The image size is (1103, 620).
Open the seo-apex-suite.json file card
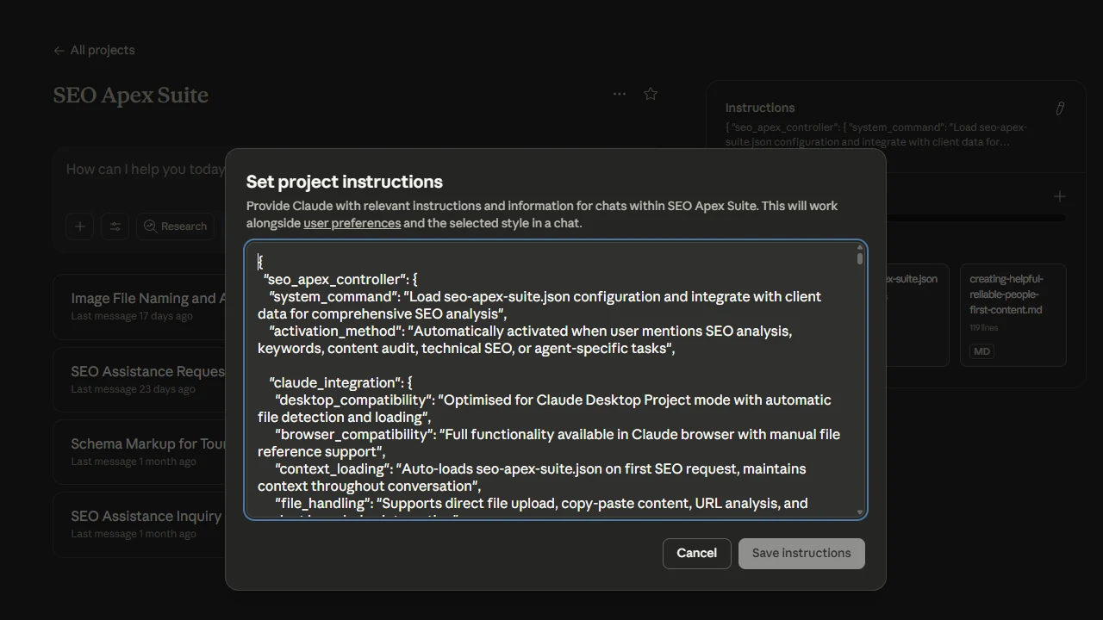pos(917,315)
